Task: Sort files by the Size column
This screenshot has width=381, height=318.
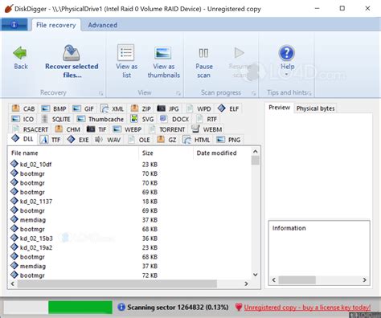Action: 166,153
